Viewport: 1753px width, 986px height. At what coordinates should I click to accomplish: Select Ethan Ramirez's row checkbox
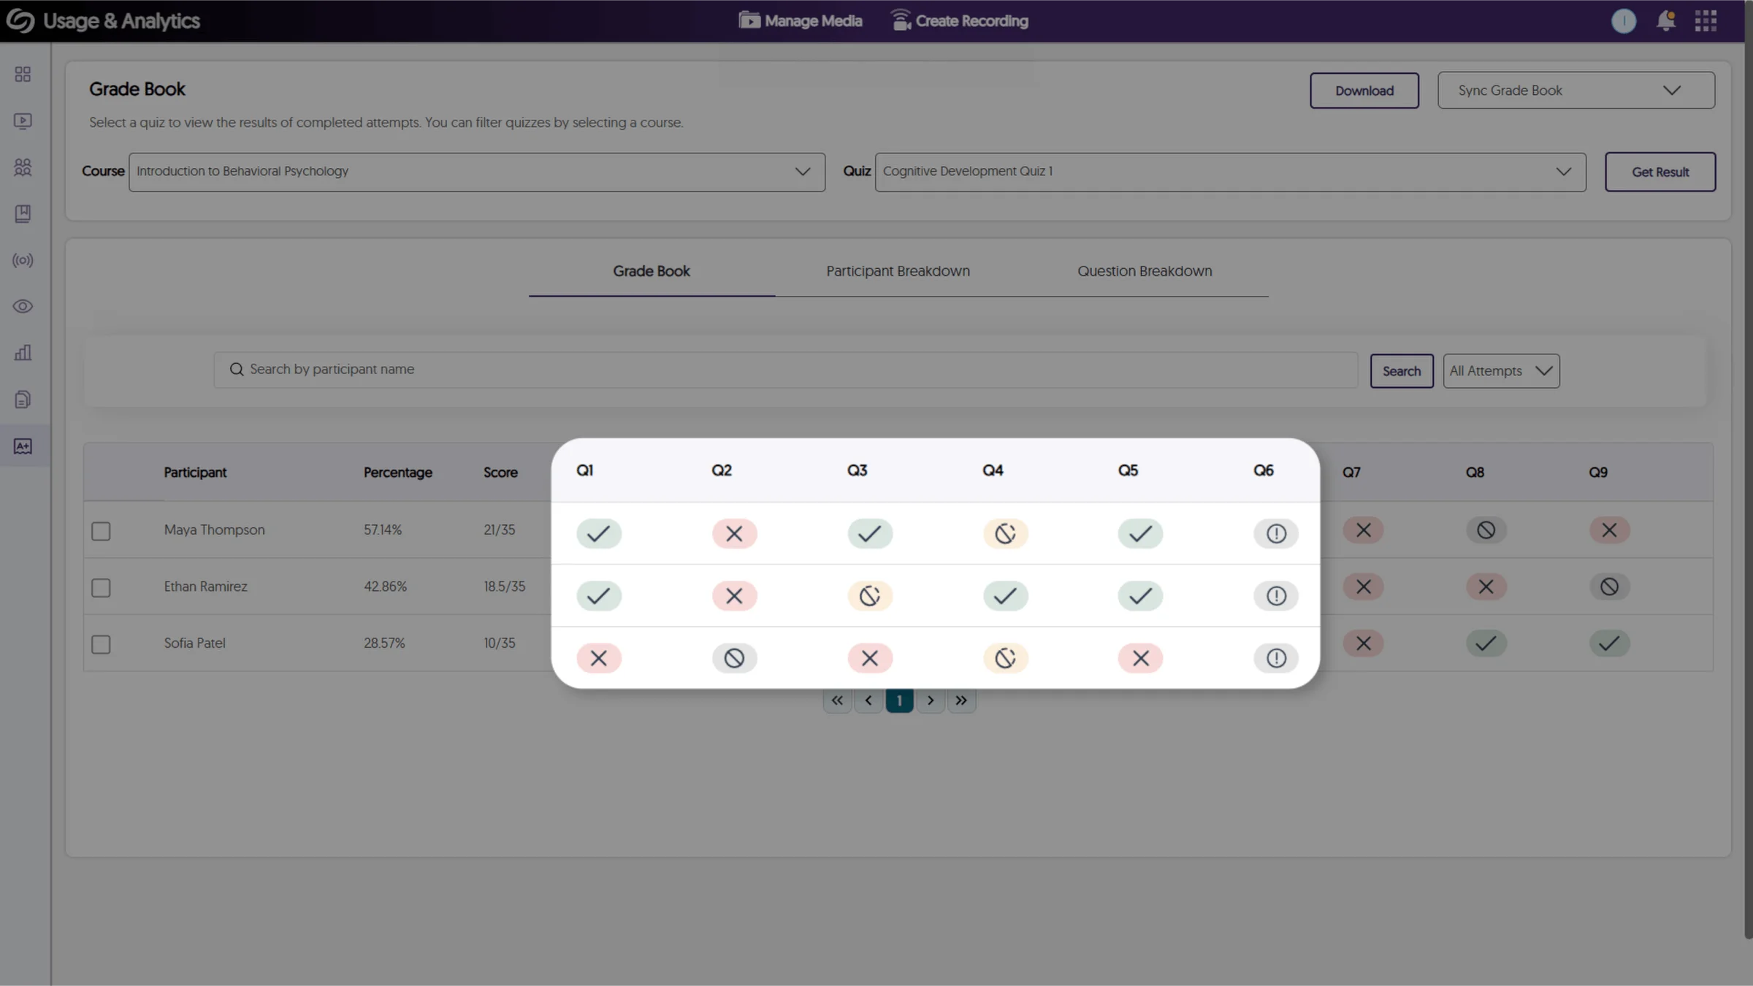pos(101,587)
